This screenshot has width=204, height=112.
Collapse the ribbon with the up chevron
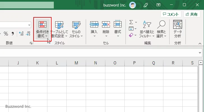tap(200, 43)
